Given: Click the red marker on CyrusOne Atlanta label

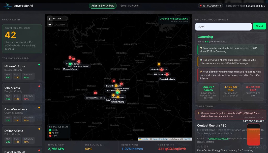Looking at the screenshot, I should tap(161, 70).
